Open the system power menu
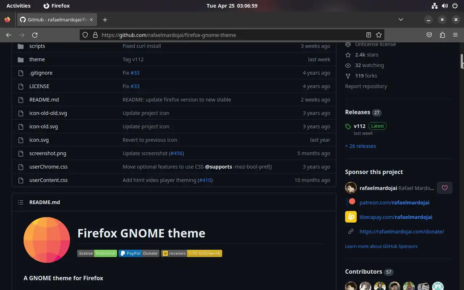 tap(455, 6)
